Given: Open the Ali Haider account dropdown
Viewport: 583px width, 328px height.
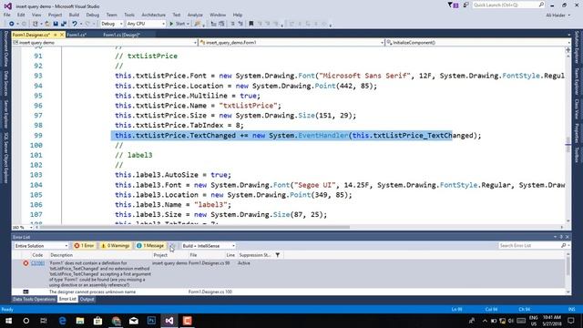Looking at the screenshot, I should coord(557,15).
